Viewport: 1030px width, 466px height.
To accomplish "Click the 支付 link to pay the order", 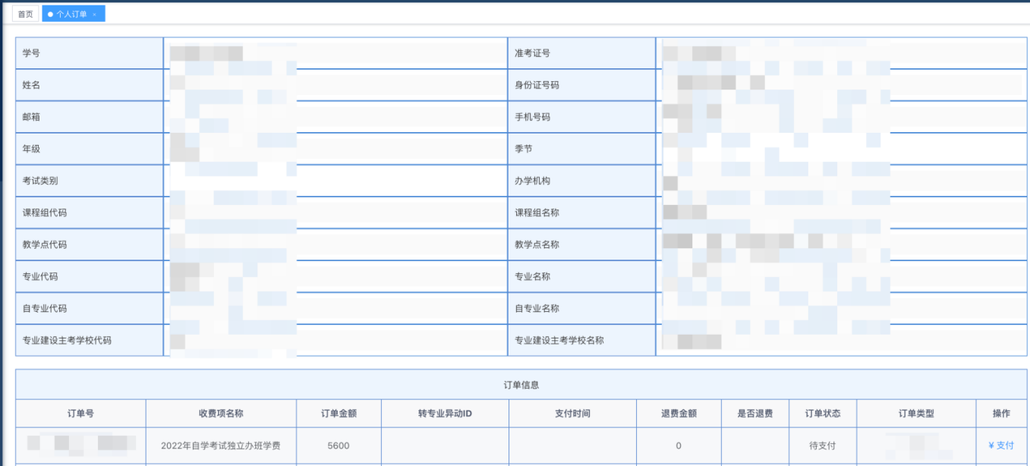I will (1000, 446).
